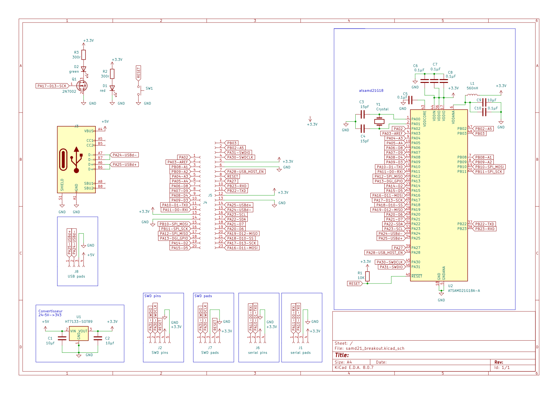Click the 2N7002 value text
This screenshot has width=558, height=394.
(x=69, y=92)
